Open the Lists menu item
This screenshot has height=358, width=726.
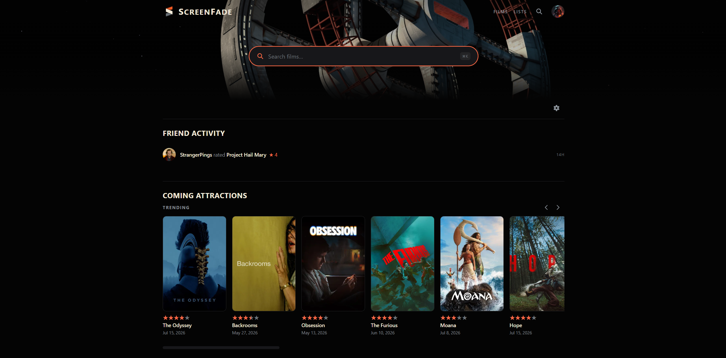point(520,12)
